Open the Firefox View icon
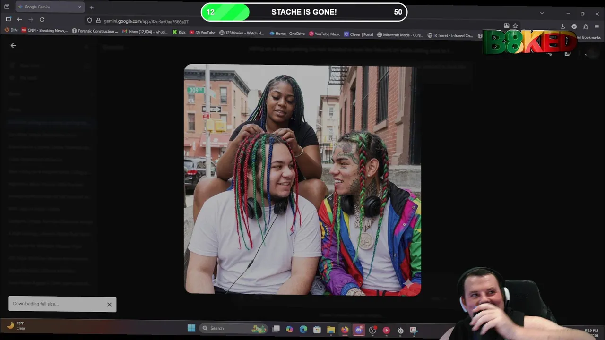This screenshot has height=340, width=605. click(x=7, y=7)
